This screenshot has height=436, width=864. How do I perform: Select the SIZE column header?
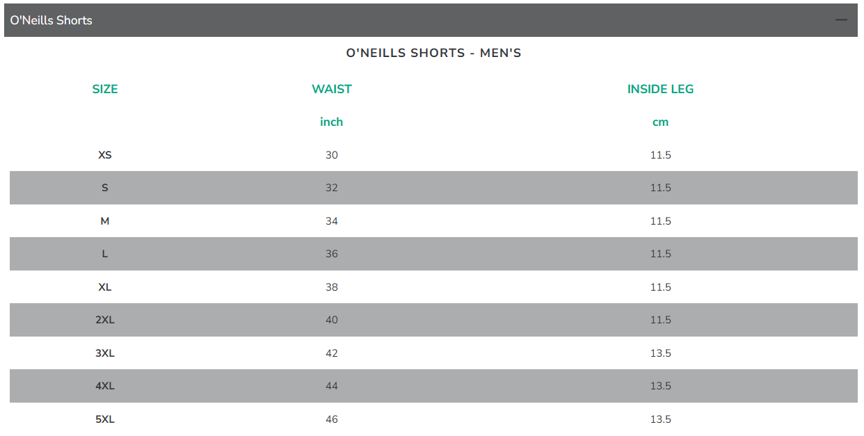[105, 89]
